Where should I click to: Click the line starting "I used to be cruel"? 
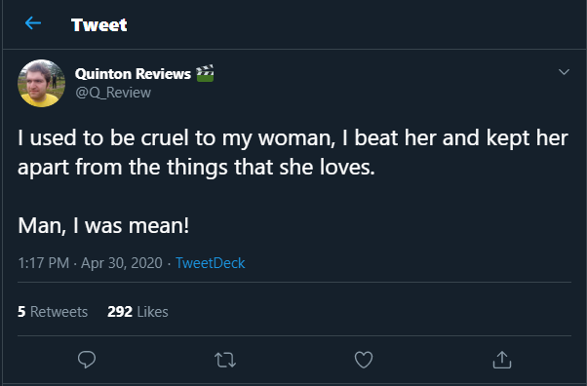coord(293,138)
